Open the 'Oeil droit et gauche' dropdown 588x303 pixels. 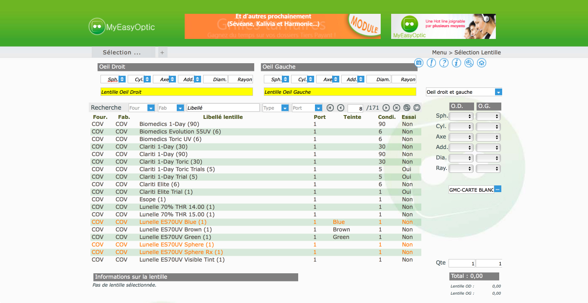point(464,92)
